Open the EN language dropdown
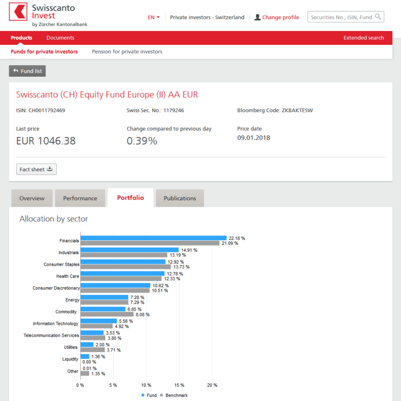The image size is (401, 401). [154, 17]
